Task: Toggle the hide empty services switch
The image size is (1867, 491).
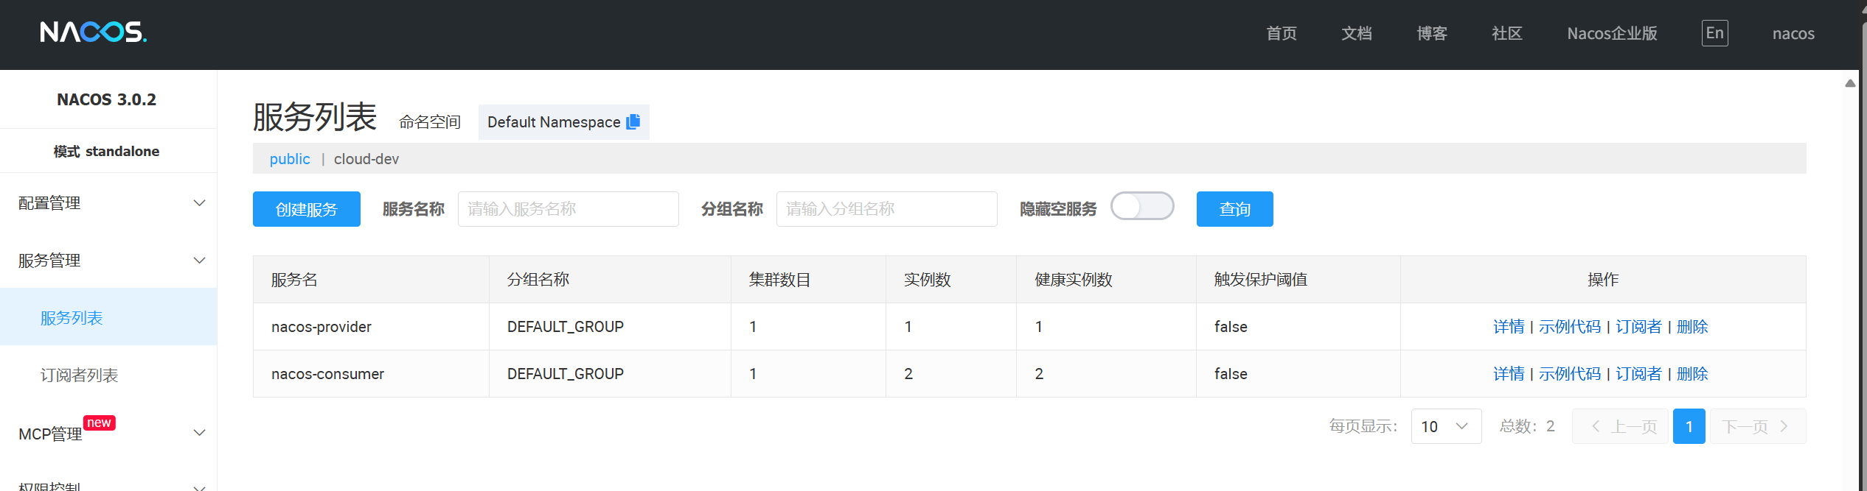Action: point(1142,206)
